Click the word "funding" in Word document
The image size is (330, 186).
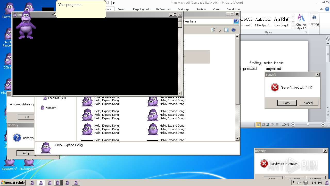click(255, 63)
